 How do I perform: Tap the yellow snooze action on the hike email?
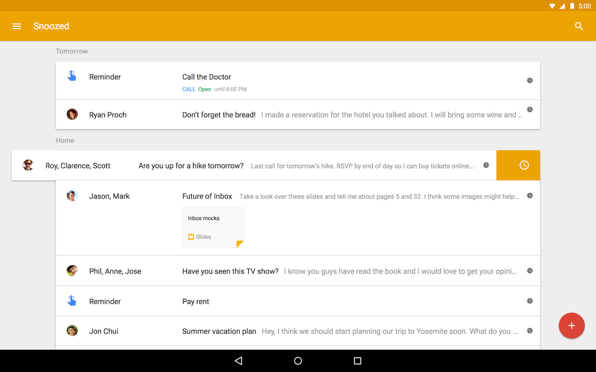click(x=524, y=165)
